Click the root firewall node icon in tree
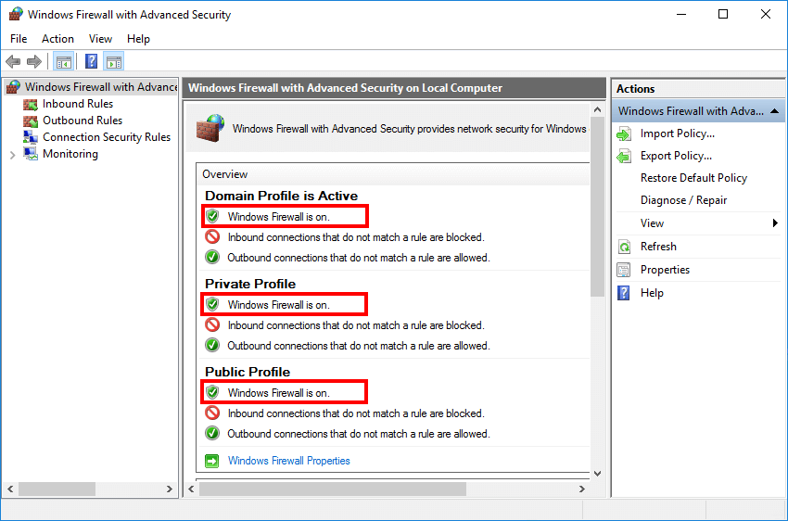The width and height of the screenshot is (788, 521). (x=14, y=87)
